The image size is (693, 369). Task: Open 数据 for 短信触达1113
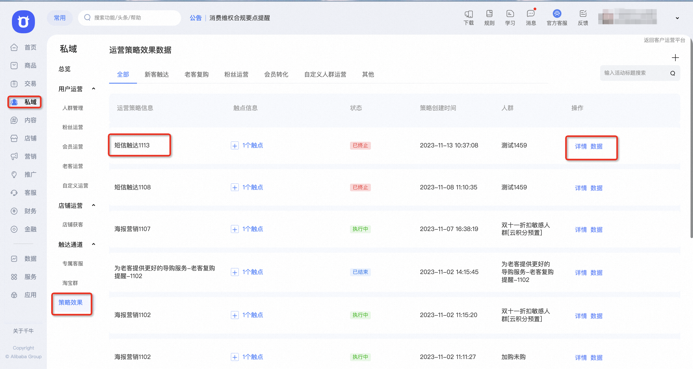pos(596,146)
